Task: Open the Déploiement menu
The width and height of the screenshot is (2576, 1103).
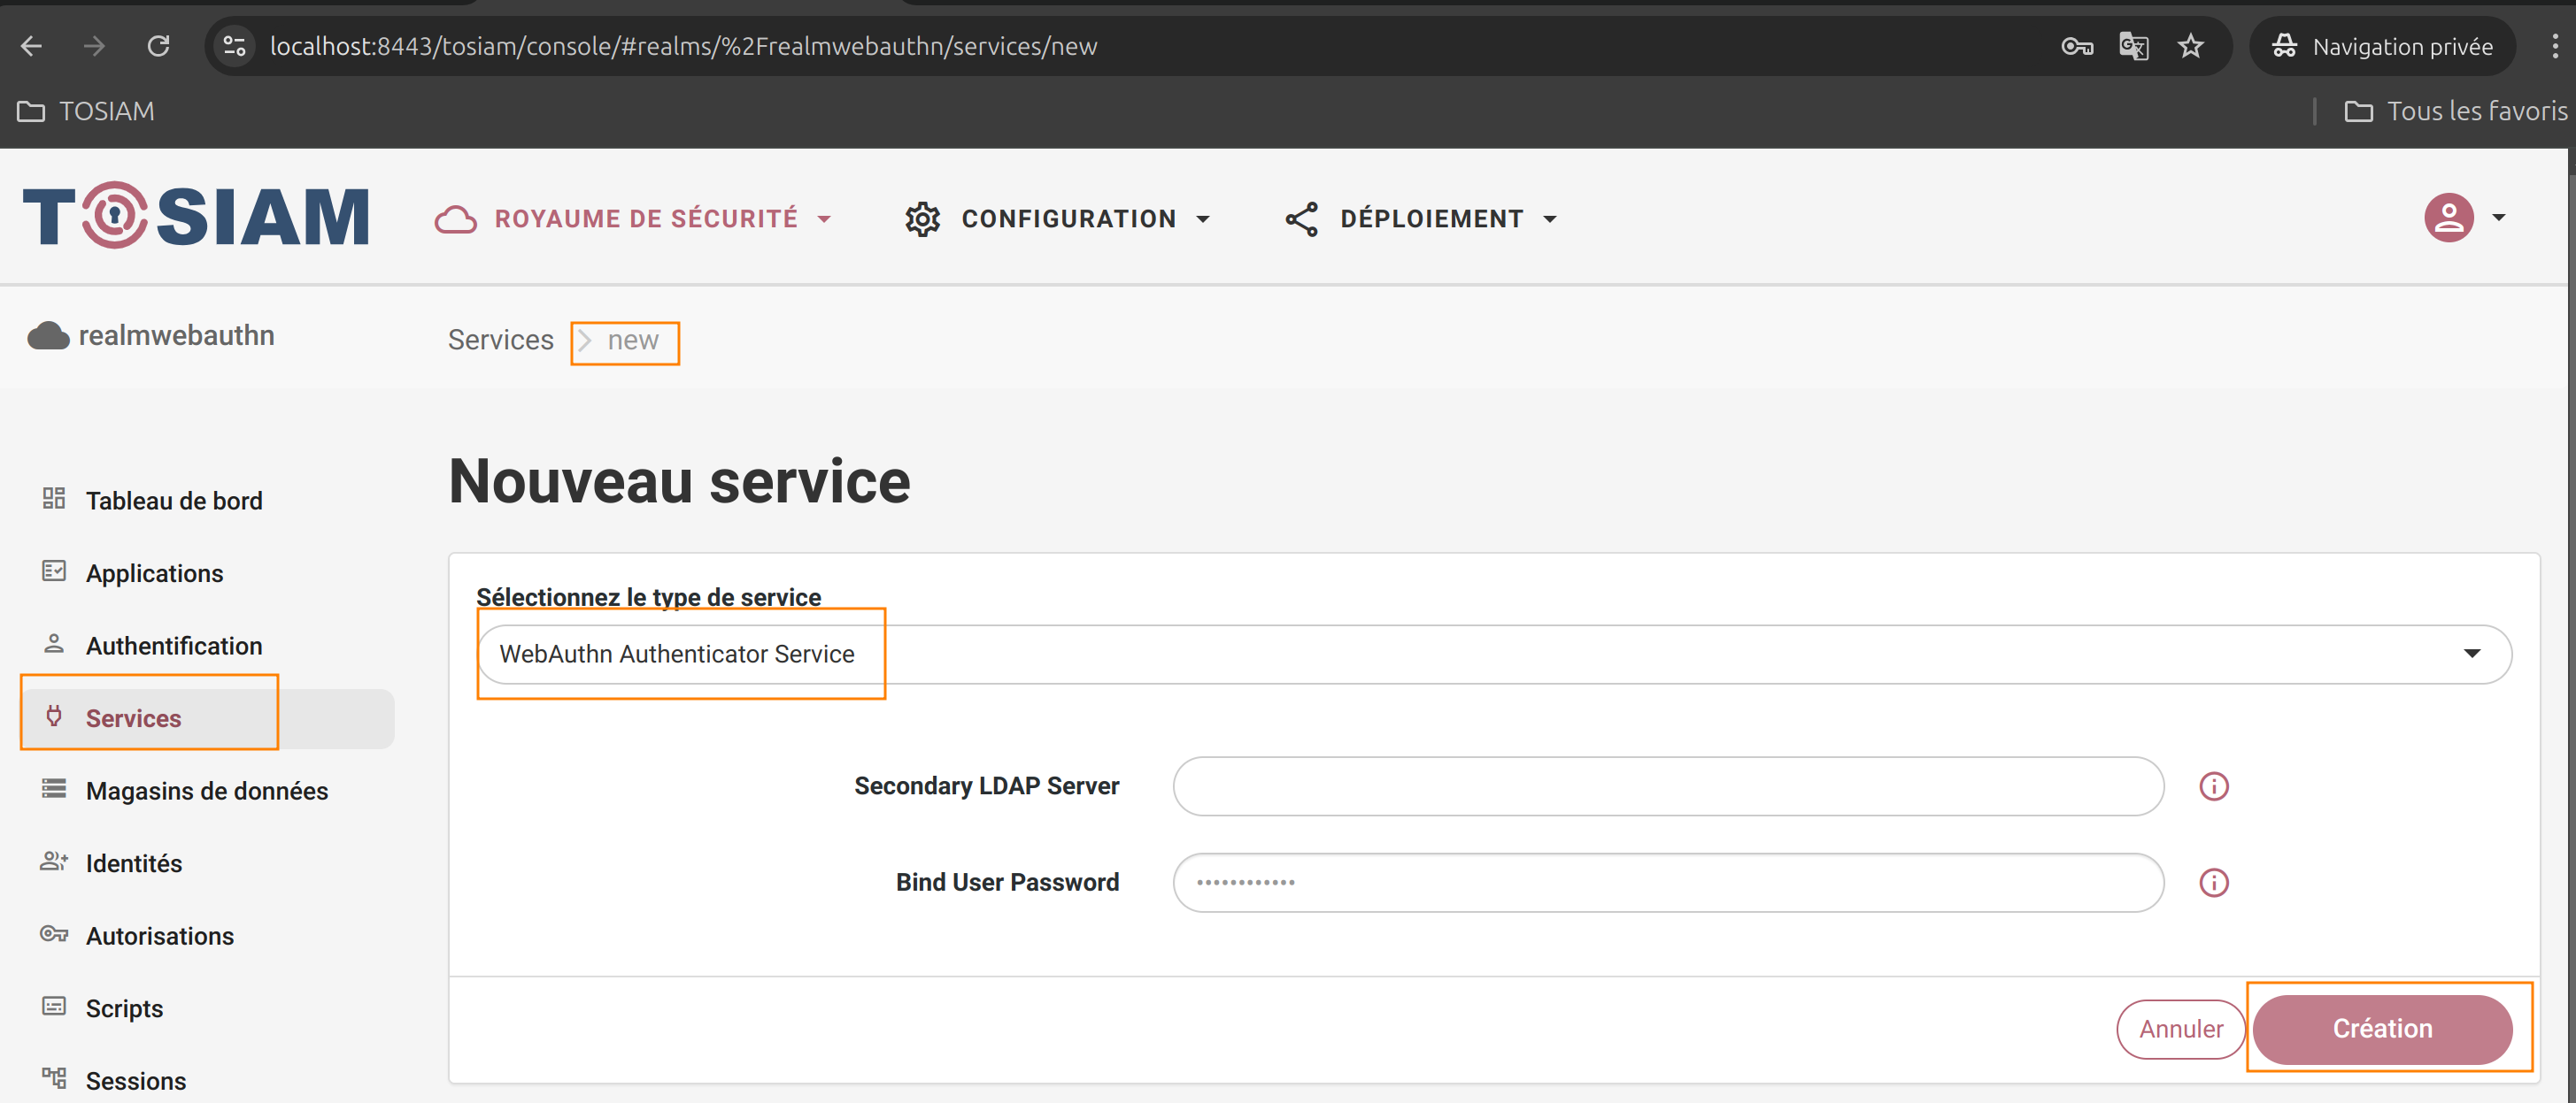Action: pyautogui.click(x=1421, y=218)
